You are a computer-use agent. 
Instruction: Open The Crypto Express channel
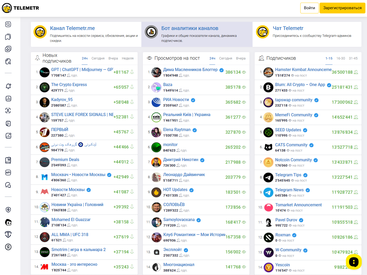(x=69, y=84)
